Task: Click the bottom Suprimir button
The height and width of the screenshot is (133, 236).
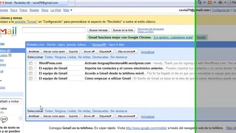Action: click(73, 116)
